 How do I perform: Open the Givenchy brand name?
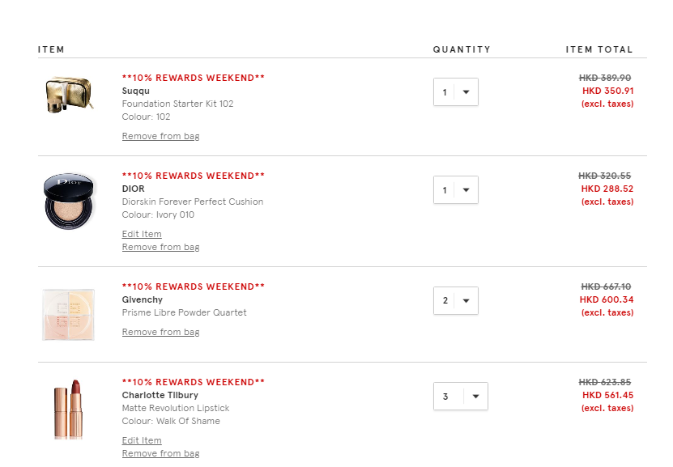point(142,299)
